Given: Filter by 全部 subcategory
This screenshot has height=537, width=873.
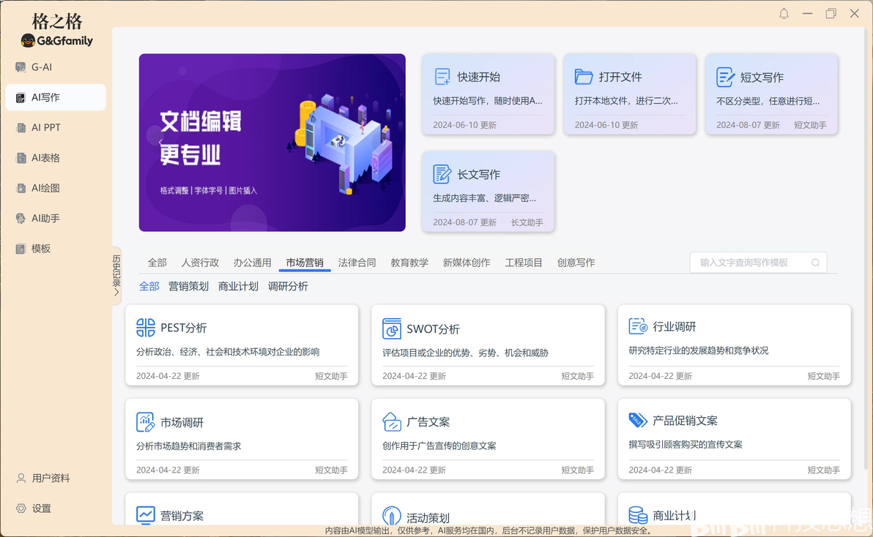Looking at the screenshot, I should point(149,286).
